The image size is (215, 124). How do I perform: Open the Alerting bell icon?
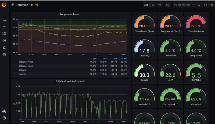click(4, 48)
